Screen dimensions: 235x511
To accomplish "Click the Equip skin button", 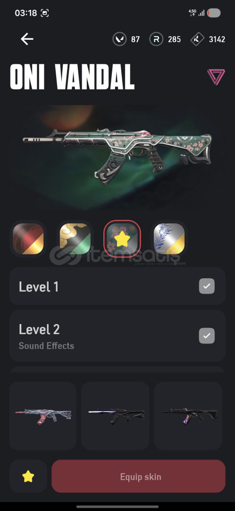I will click(x=138, y=476).
